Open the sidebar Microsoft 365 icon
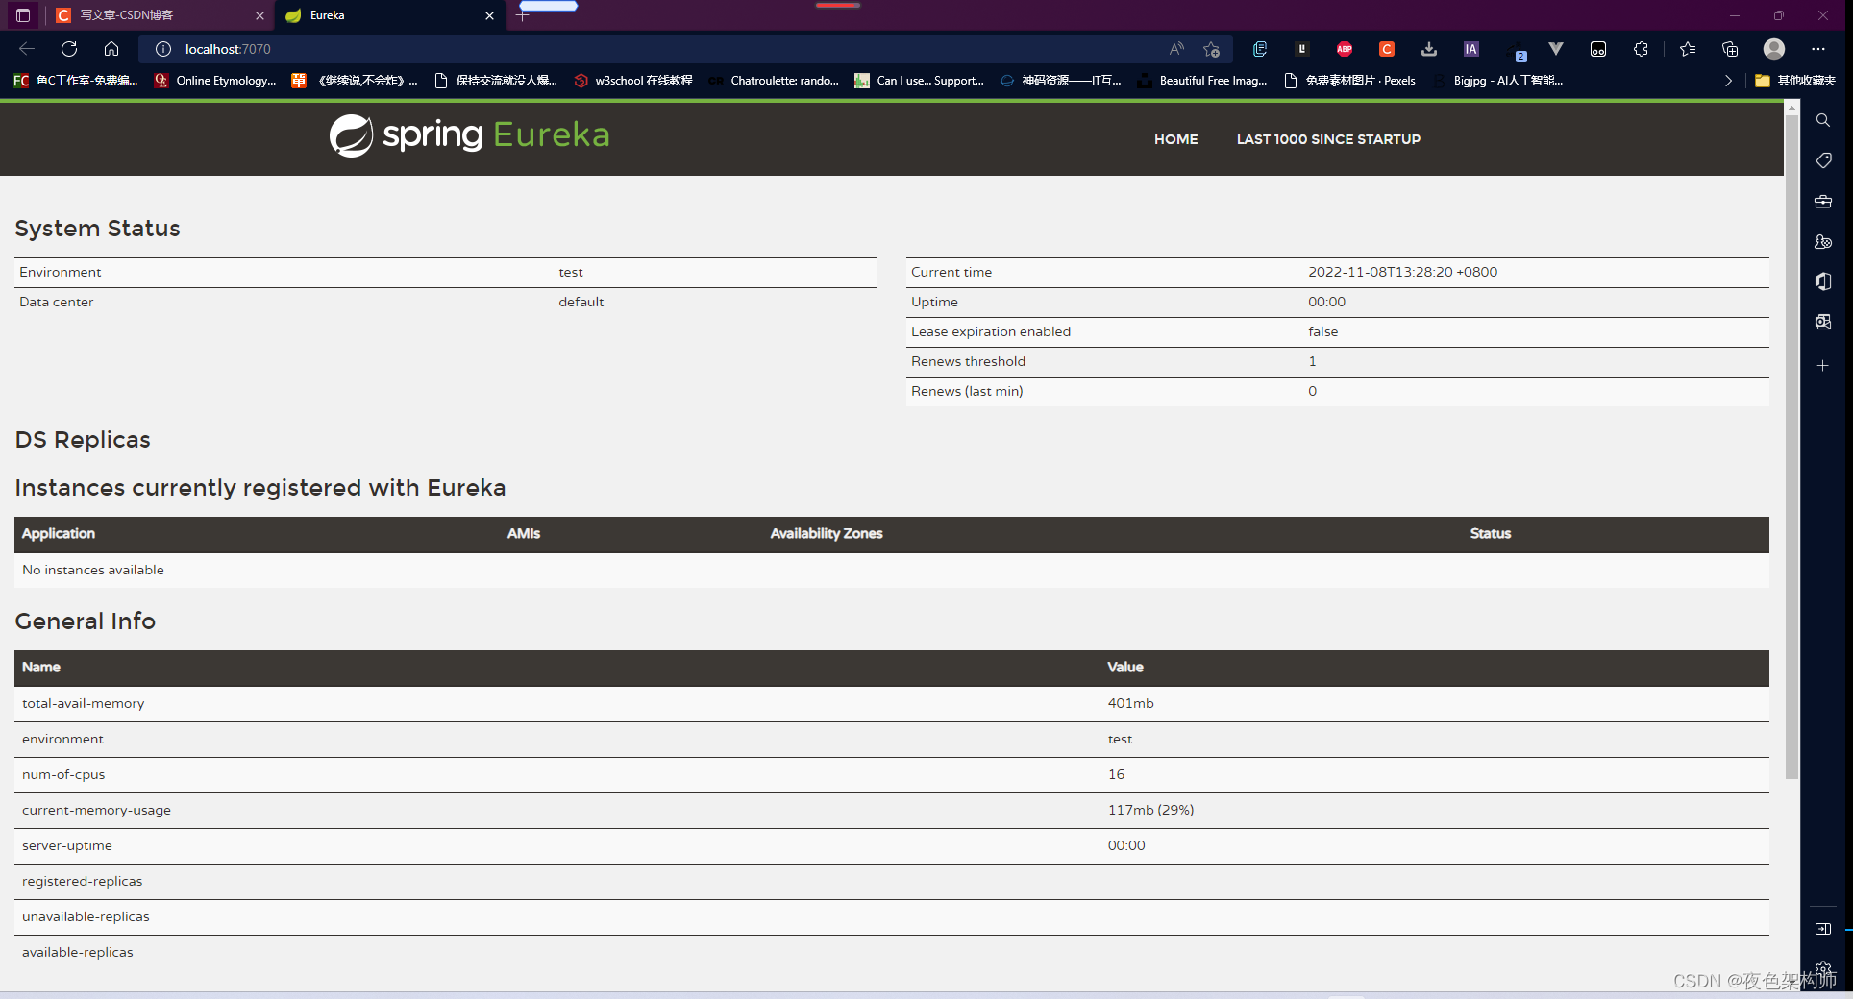The height and width of the screenshot is (999, 1853). click(x=1823, y=281)
